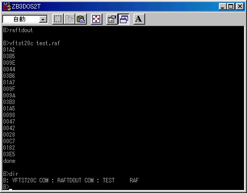Click the 03E5 hex output value
247x193 pixels.
click(9, 154)
